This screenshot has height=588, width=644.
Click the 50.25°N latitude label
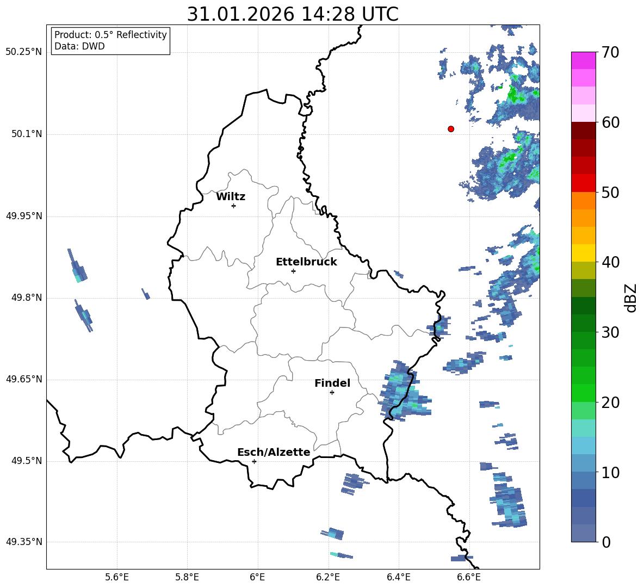[24, 52]
